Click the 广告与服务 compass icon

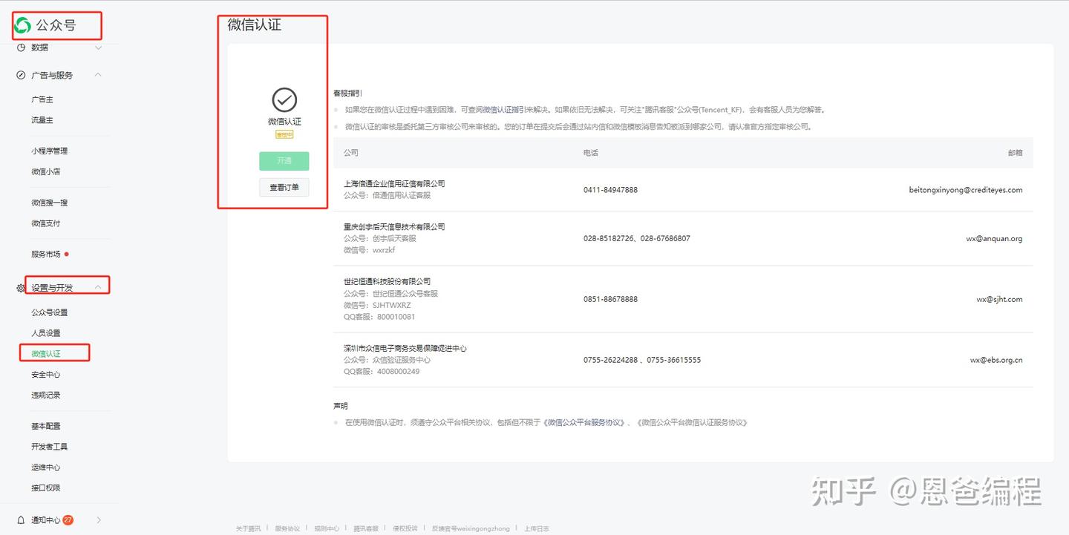click(21, 75)
